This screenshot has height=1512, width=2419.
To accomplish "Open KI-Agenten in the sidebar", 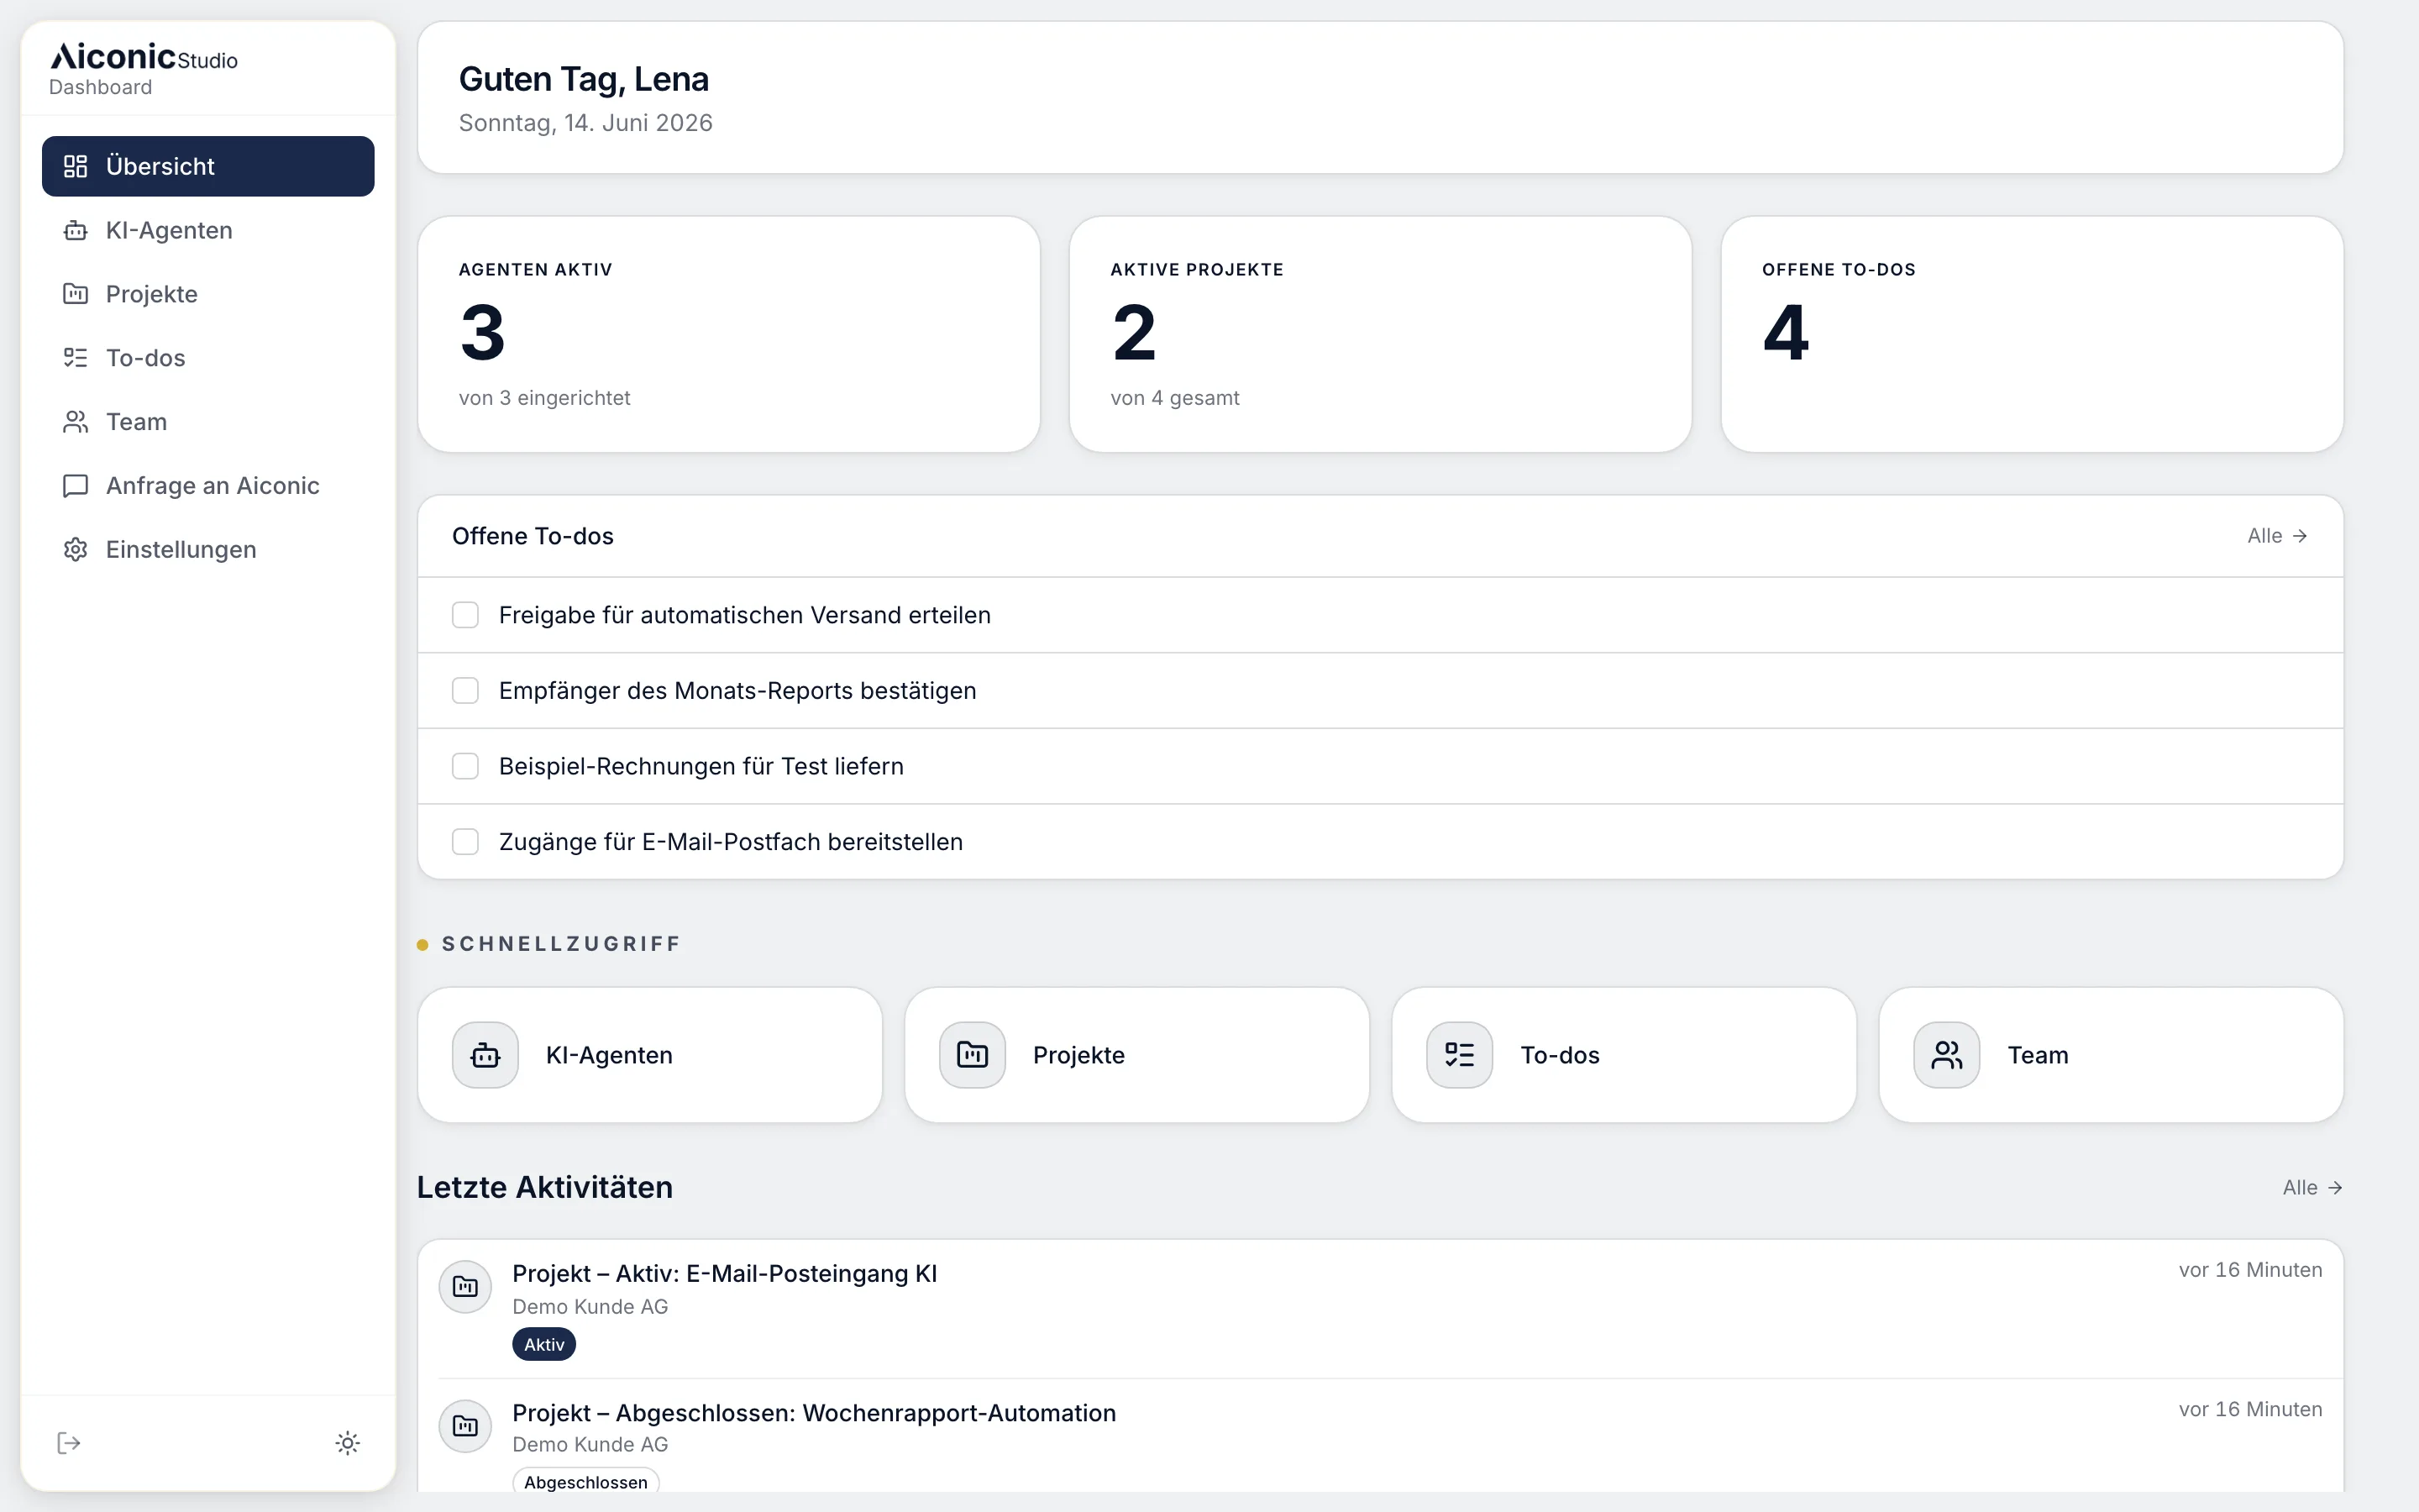I will (x=208, y=230).
